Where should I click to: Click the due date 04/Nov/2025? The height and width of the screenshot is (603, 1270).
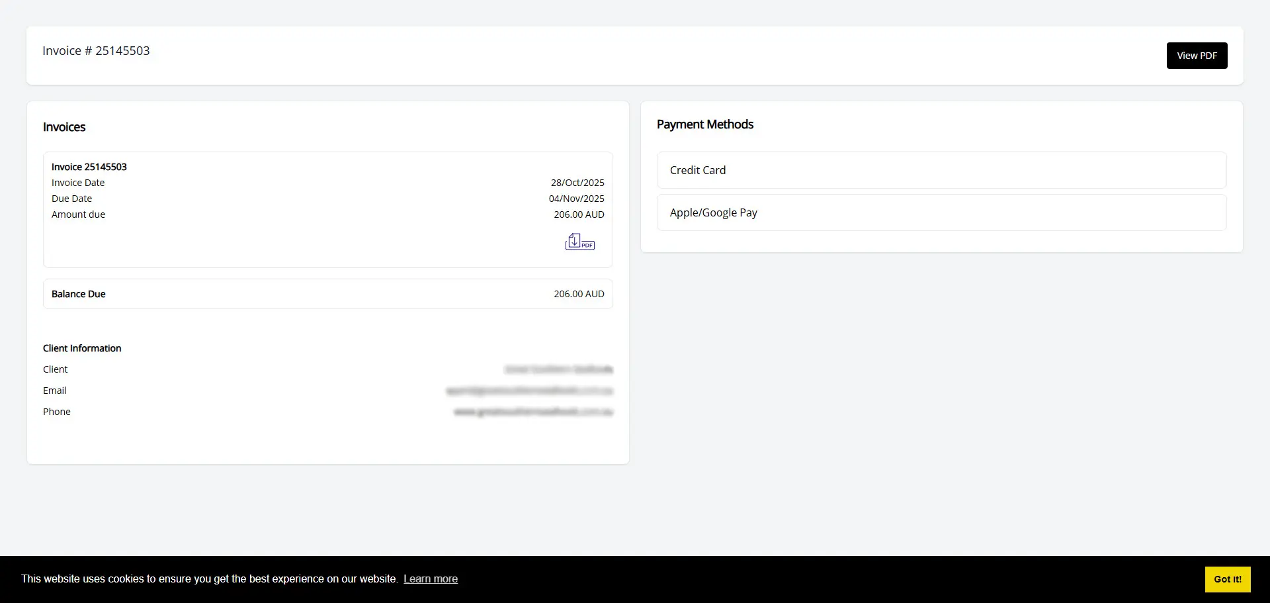pyautogui.click(x=576, y=199)
